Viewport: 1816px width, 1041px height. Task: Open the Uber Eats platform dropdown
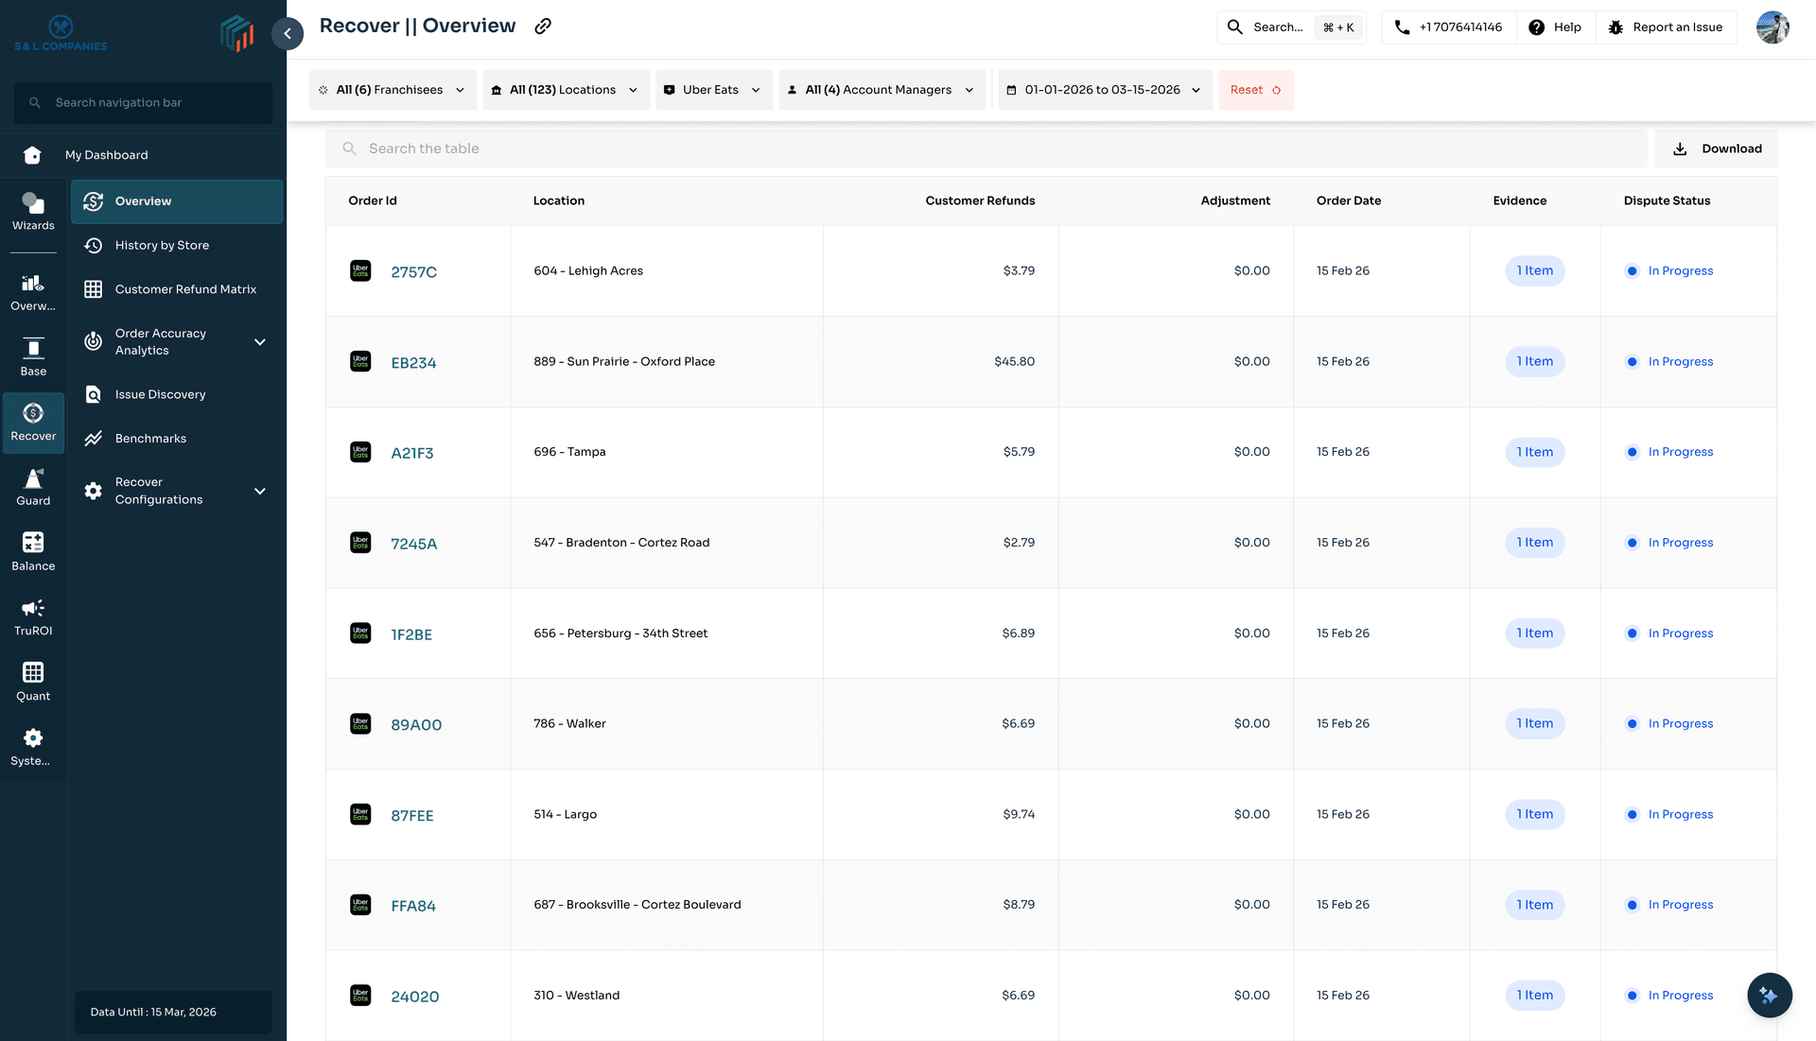[x=714, y=90]
